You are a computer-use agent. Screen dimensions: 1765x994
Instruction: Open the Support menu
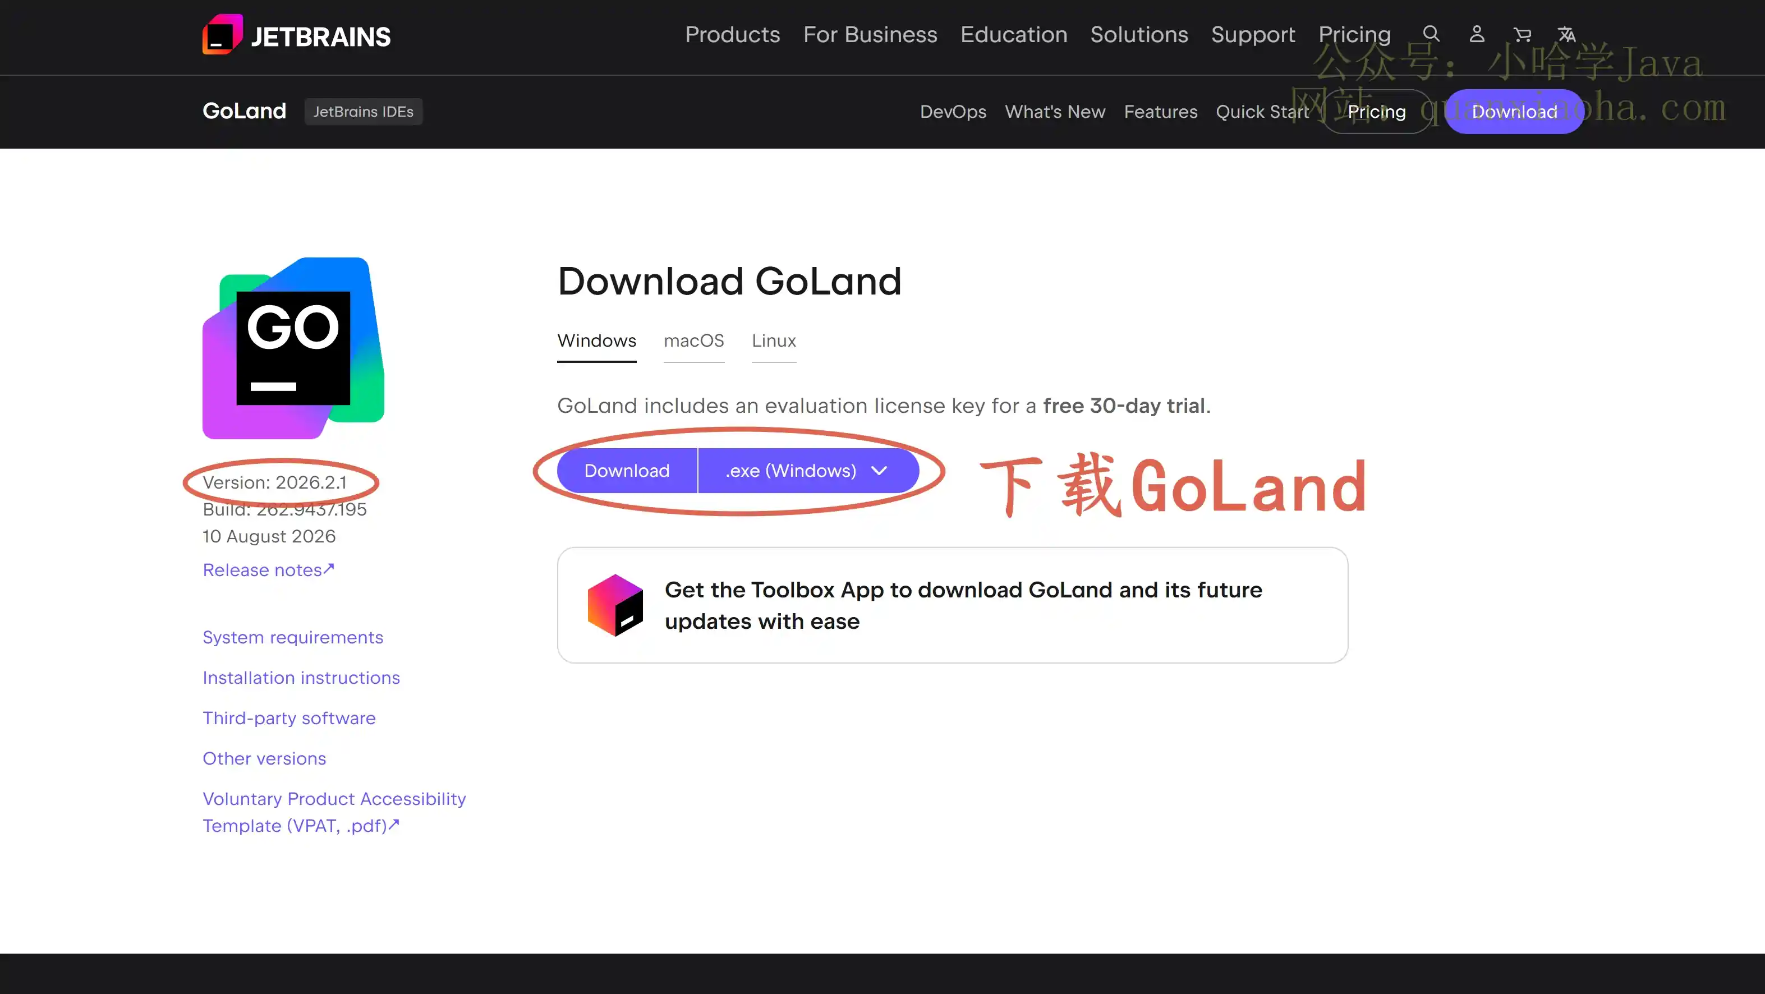point(1252,34)
